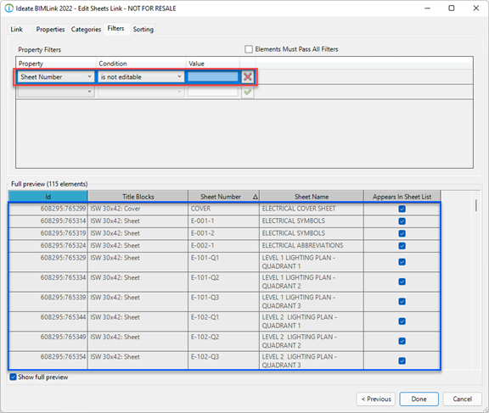
Task: Toggle Elements Must Pass All Filters checkbox
Action: pyautogui.click(x=249, y=49)
